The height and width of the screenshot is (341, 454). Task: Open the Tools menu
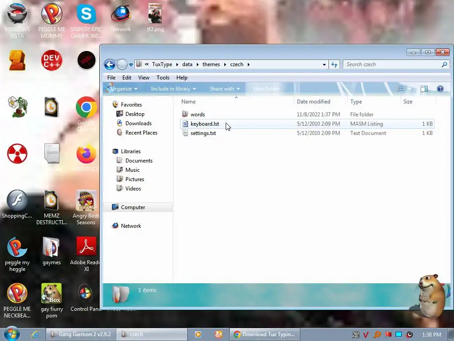tap(163, 77)
